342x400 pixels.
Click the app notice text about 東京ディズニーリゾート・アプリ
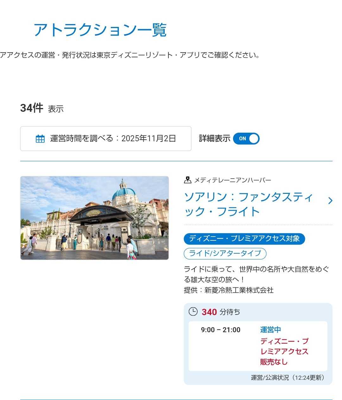tap(130, 55)
